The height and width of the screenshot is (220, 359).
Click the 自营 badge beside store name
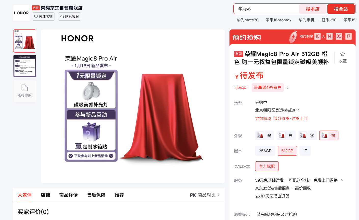pyautogui.click(x=36, y=8)
